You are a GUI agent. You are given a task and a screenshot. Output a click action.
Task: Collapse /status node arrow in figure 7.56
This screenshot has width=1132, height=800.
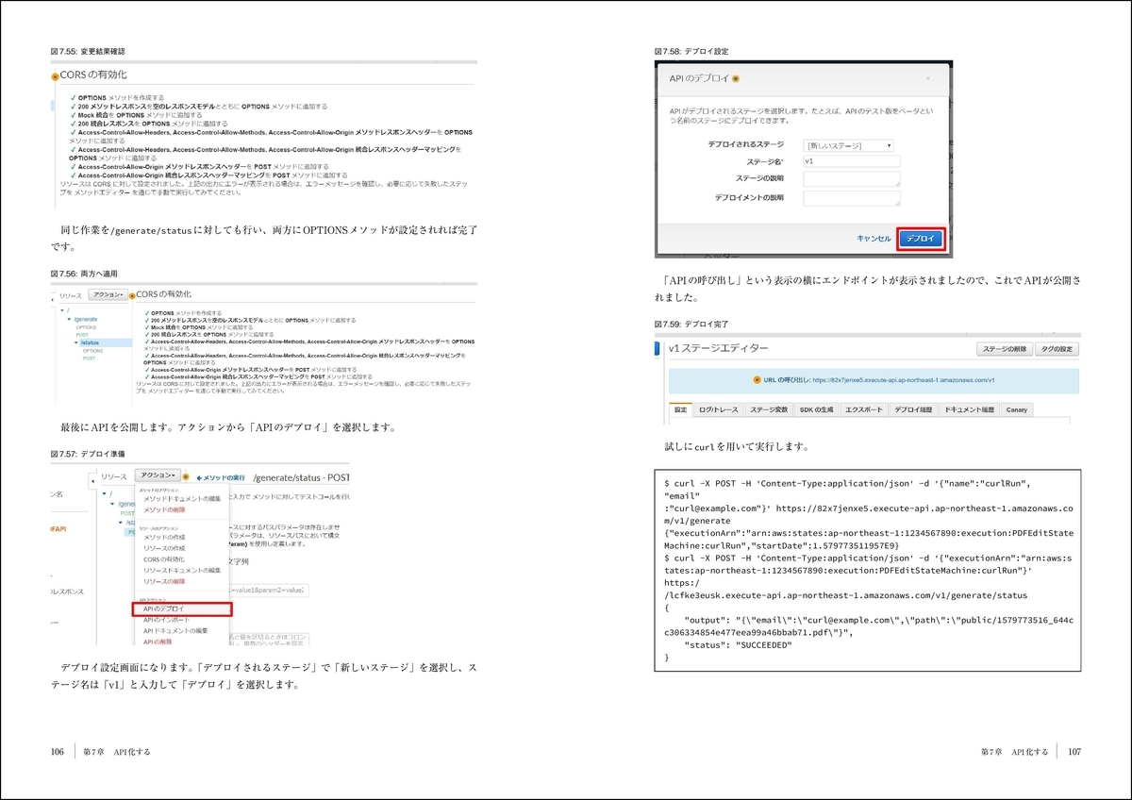[75, 342]
